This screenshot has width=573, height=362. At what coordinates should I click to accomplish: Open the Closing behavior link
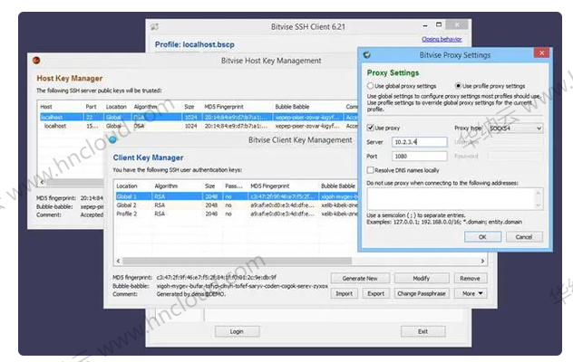coord(442,39)
